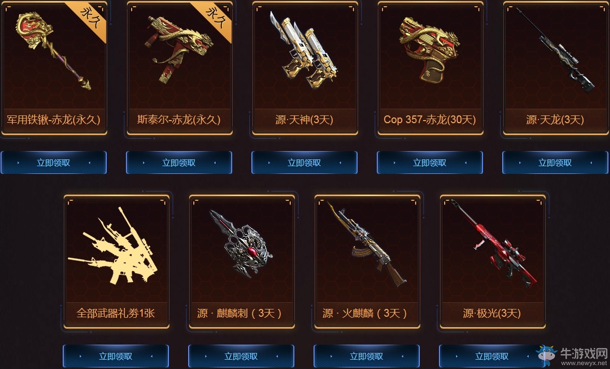Select the 源·火麒麟 AK rifle image
610x369 pixels.
(366, 244)
